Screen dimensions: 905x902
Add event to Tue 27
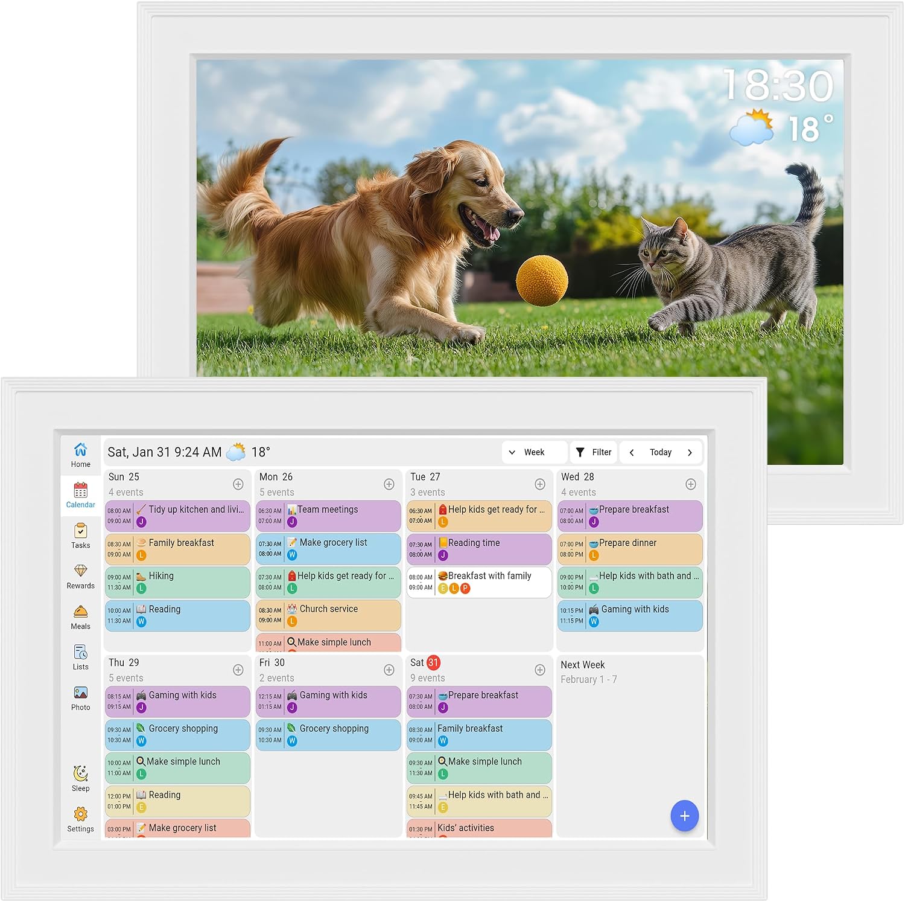[540, 484]
